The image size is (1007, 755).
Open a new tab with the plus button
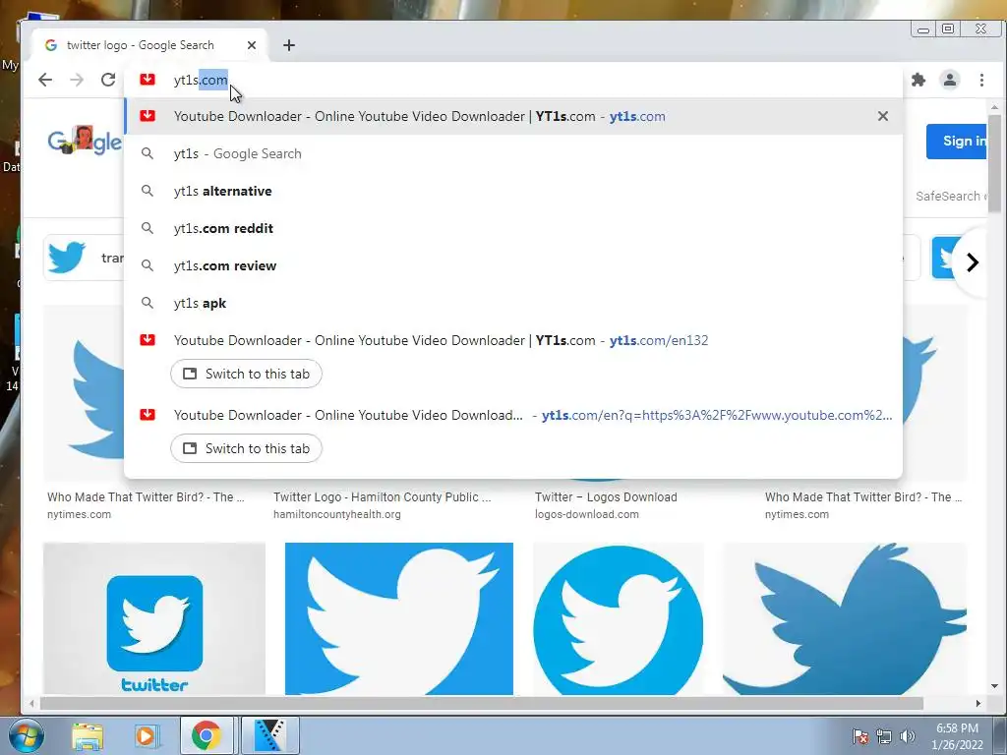(x=289, y=45)
